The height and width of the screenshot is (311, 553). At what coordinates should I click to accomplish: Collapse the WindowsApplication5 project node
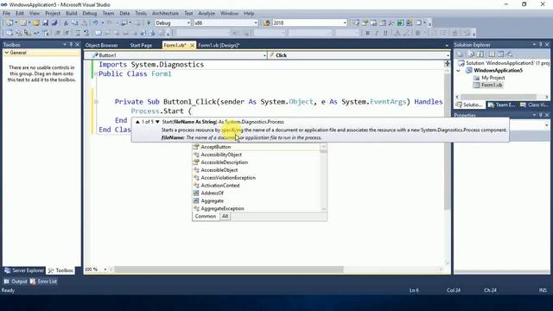click(458, 71)
